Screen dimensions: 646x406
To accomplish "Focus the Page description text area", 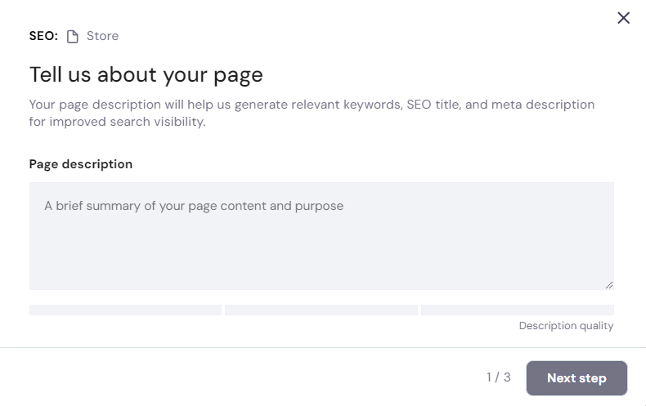I will tap(321, 235).
